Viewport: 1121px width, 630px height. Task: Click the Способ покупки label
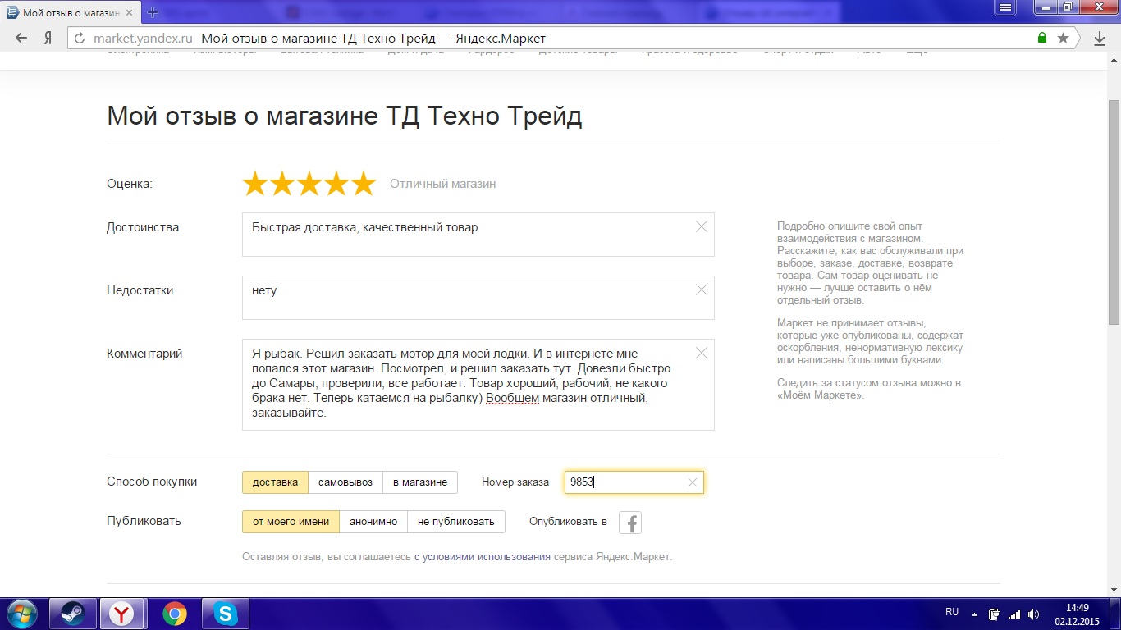click(x=152, y=482)
